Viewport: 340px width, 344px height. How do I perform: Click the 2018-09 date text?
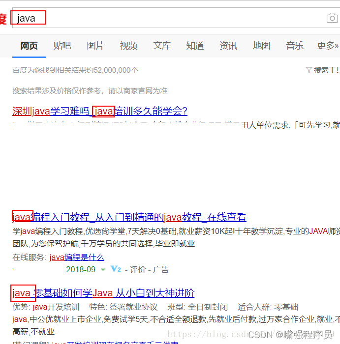click(x=81, y=270)
